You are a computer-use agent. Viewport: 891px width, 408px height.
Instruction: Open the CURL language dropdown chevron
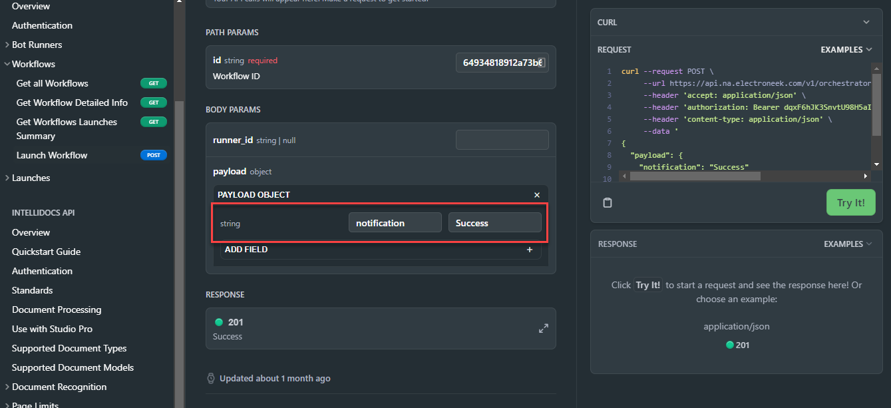coord(866,22)
